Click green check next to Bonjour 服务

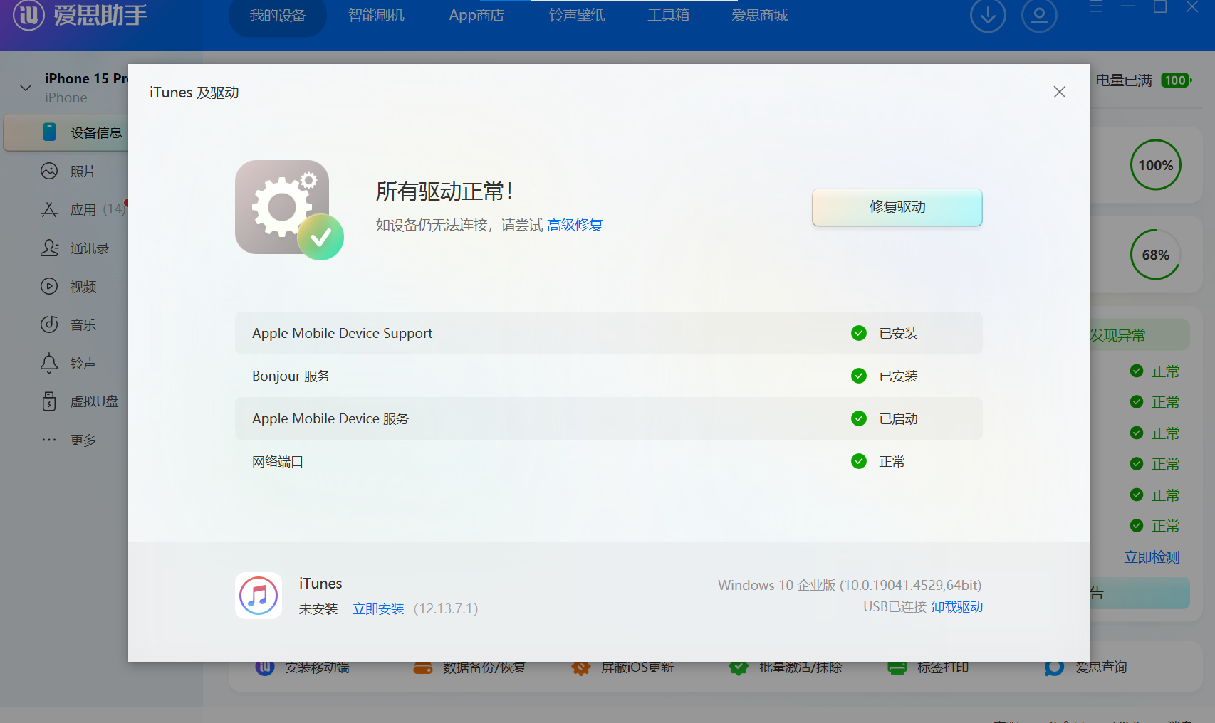pyautogui.click(x=859, y=376)
